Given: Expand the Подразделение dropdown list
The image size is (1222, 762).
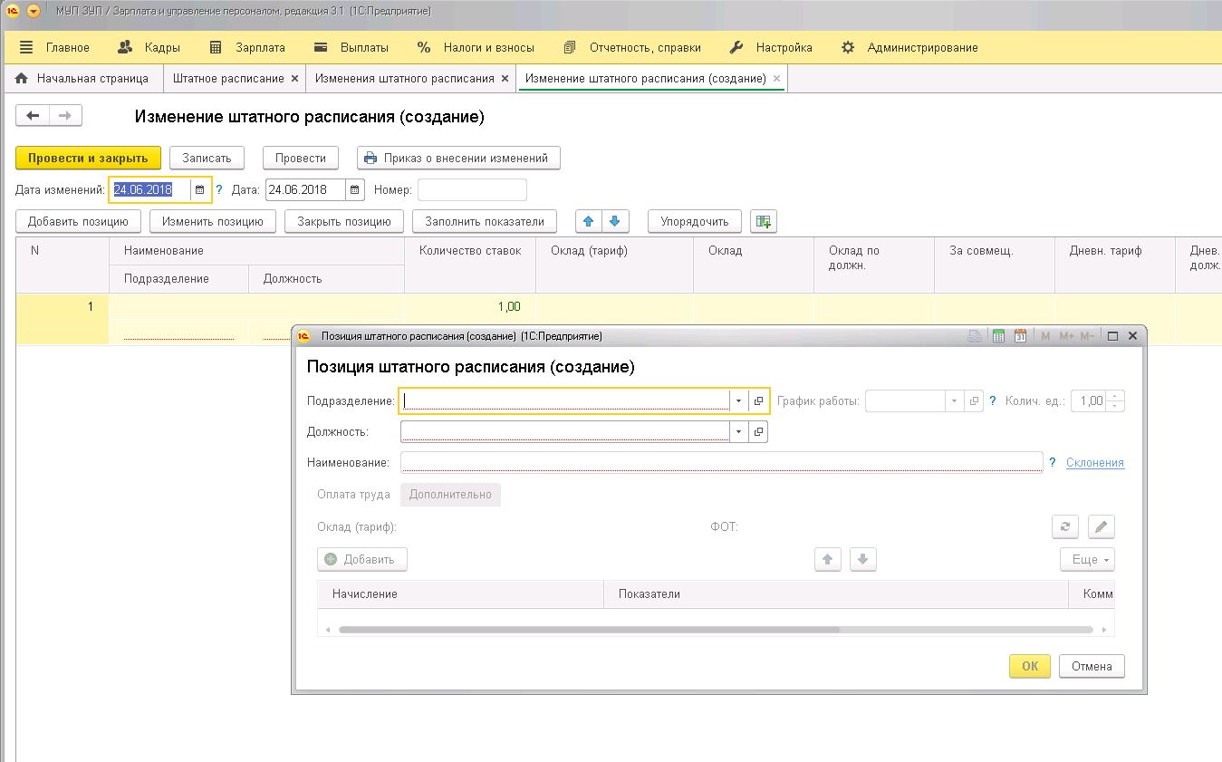Looking at the screenshot, I should point(739,400).
